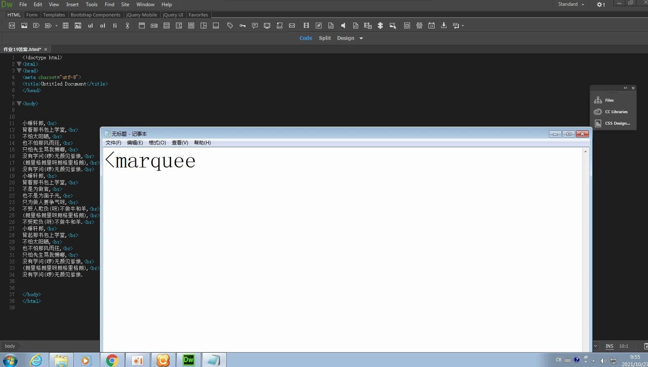Open Dreamweaver's Insert menu
This screenshot has height=367, width=648.
(x=72, y=4)
